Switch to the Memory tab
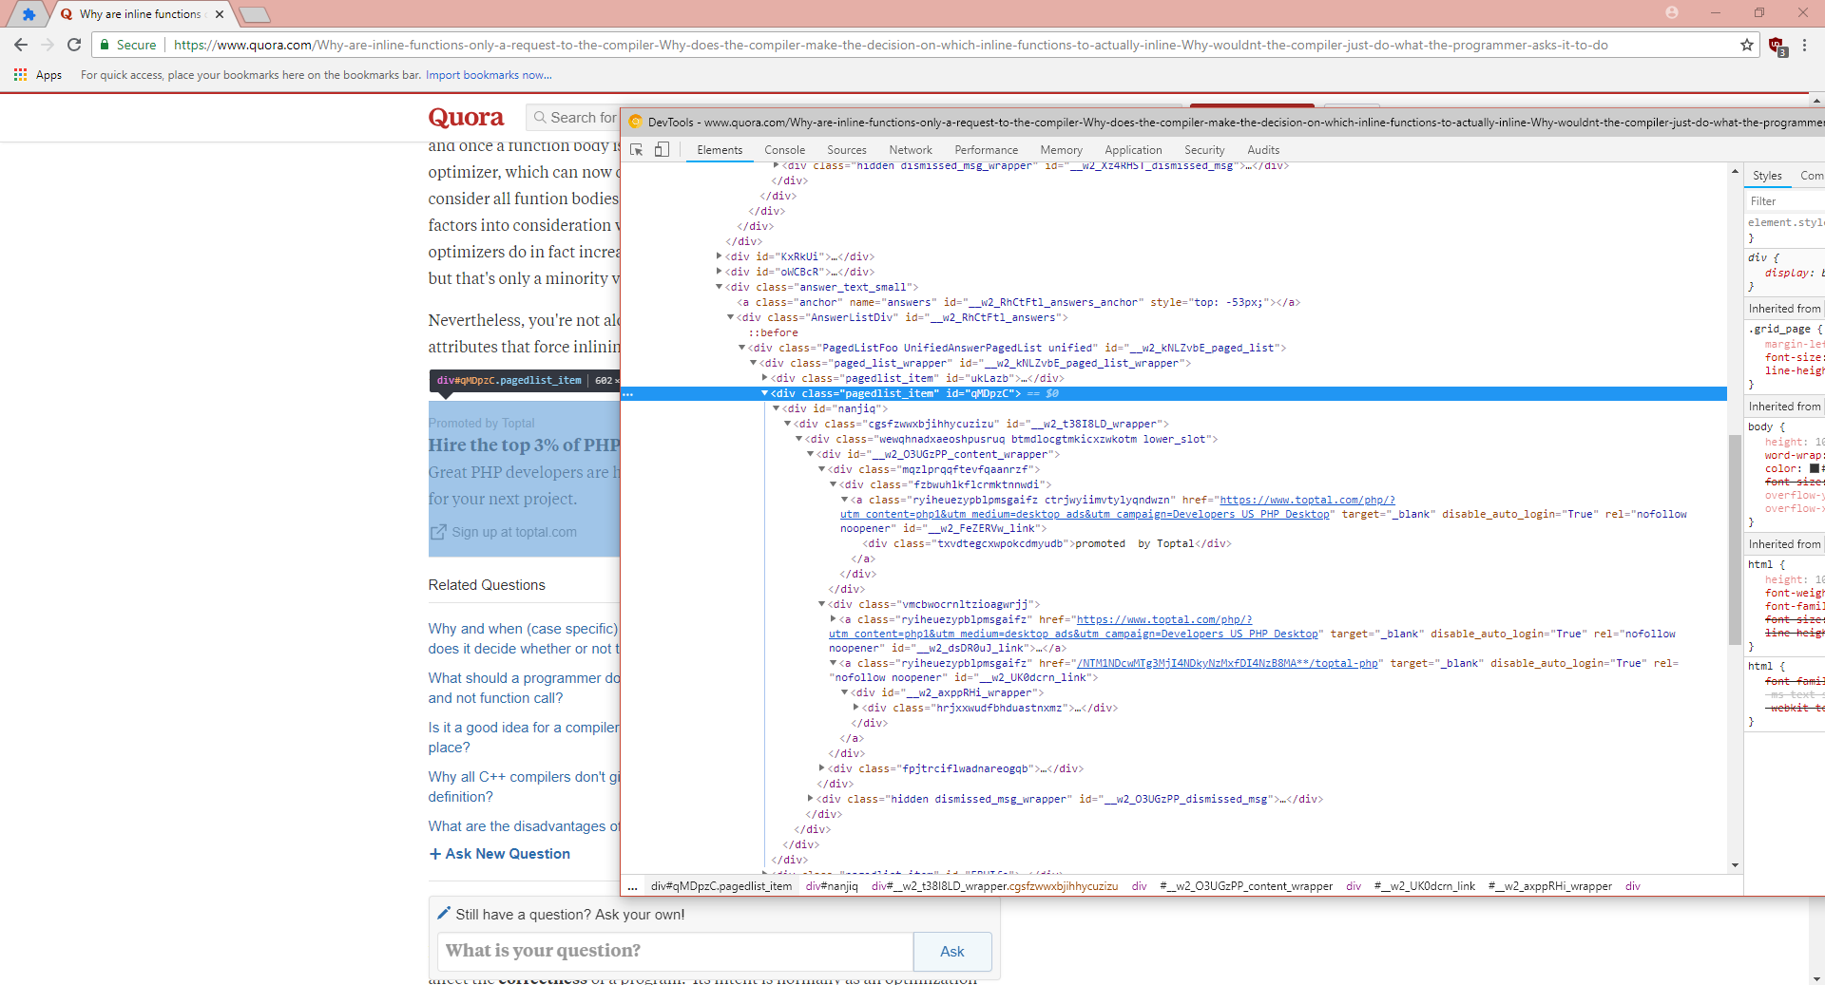This screenshot has width=1825, height=985. tap(1062, 150)
